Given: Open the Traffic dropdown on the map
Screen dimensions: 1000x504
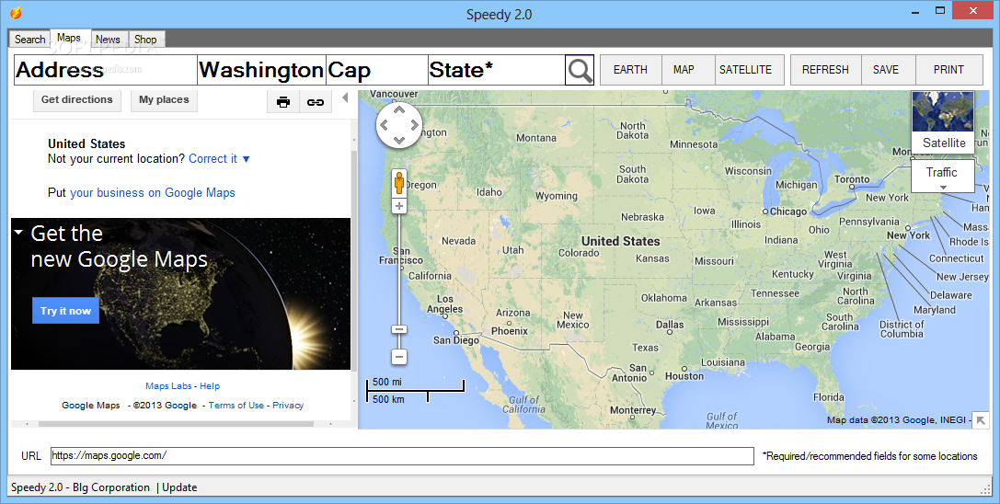Looking at the screenshot, I should coord(942,176).
